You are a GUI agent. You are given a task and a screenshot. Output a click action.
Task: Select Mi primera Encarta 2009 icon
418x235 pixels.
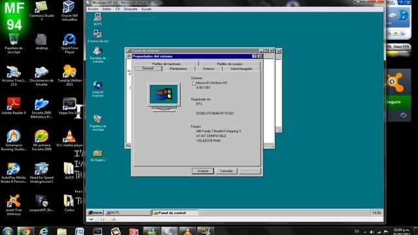tap(42, 140)
